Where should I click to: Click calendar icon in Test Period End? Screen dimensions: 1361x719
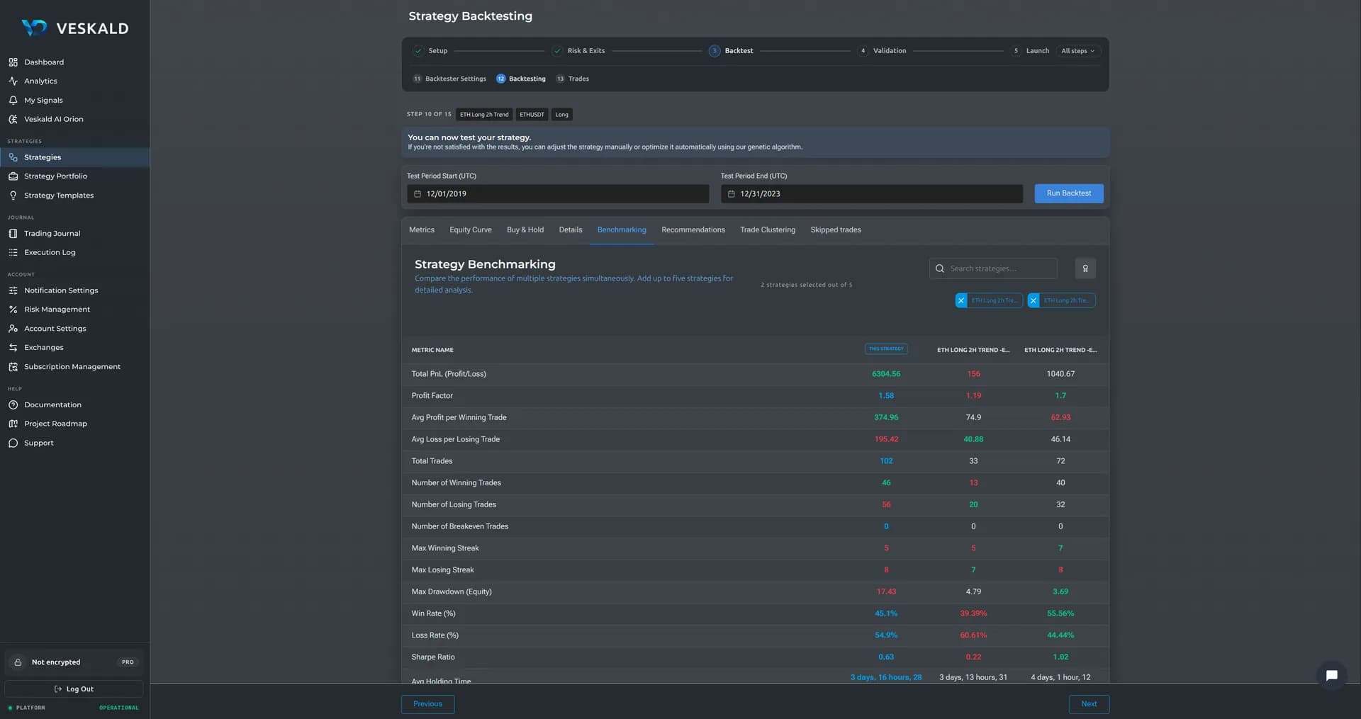coord(731,194)
